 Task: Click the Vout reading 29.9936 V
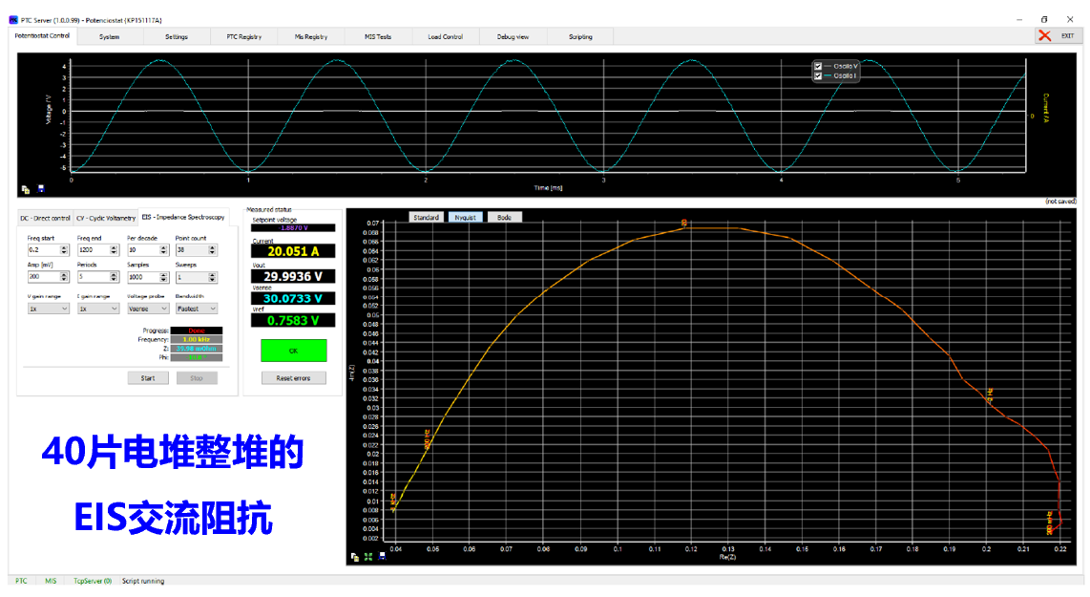pyautogui.click(x=293, y=276)
